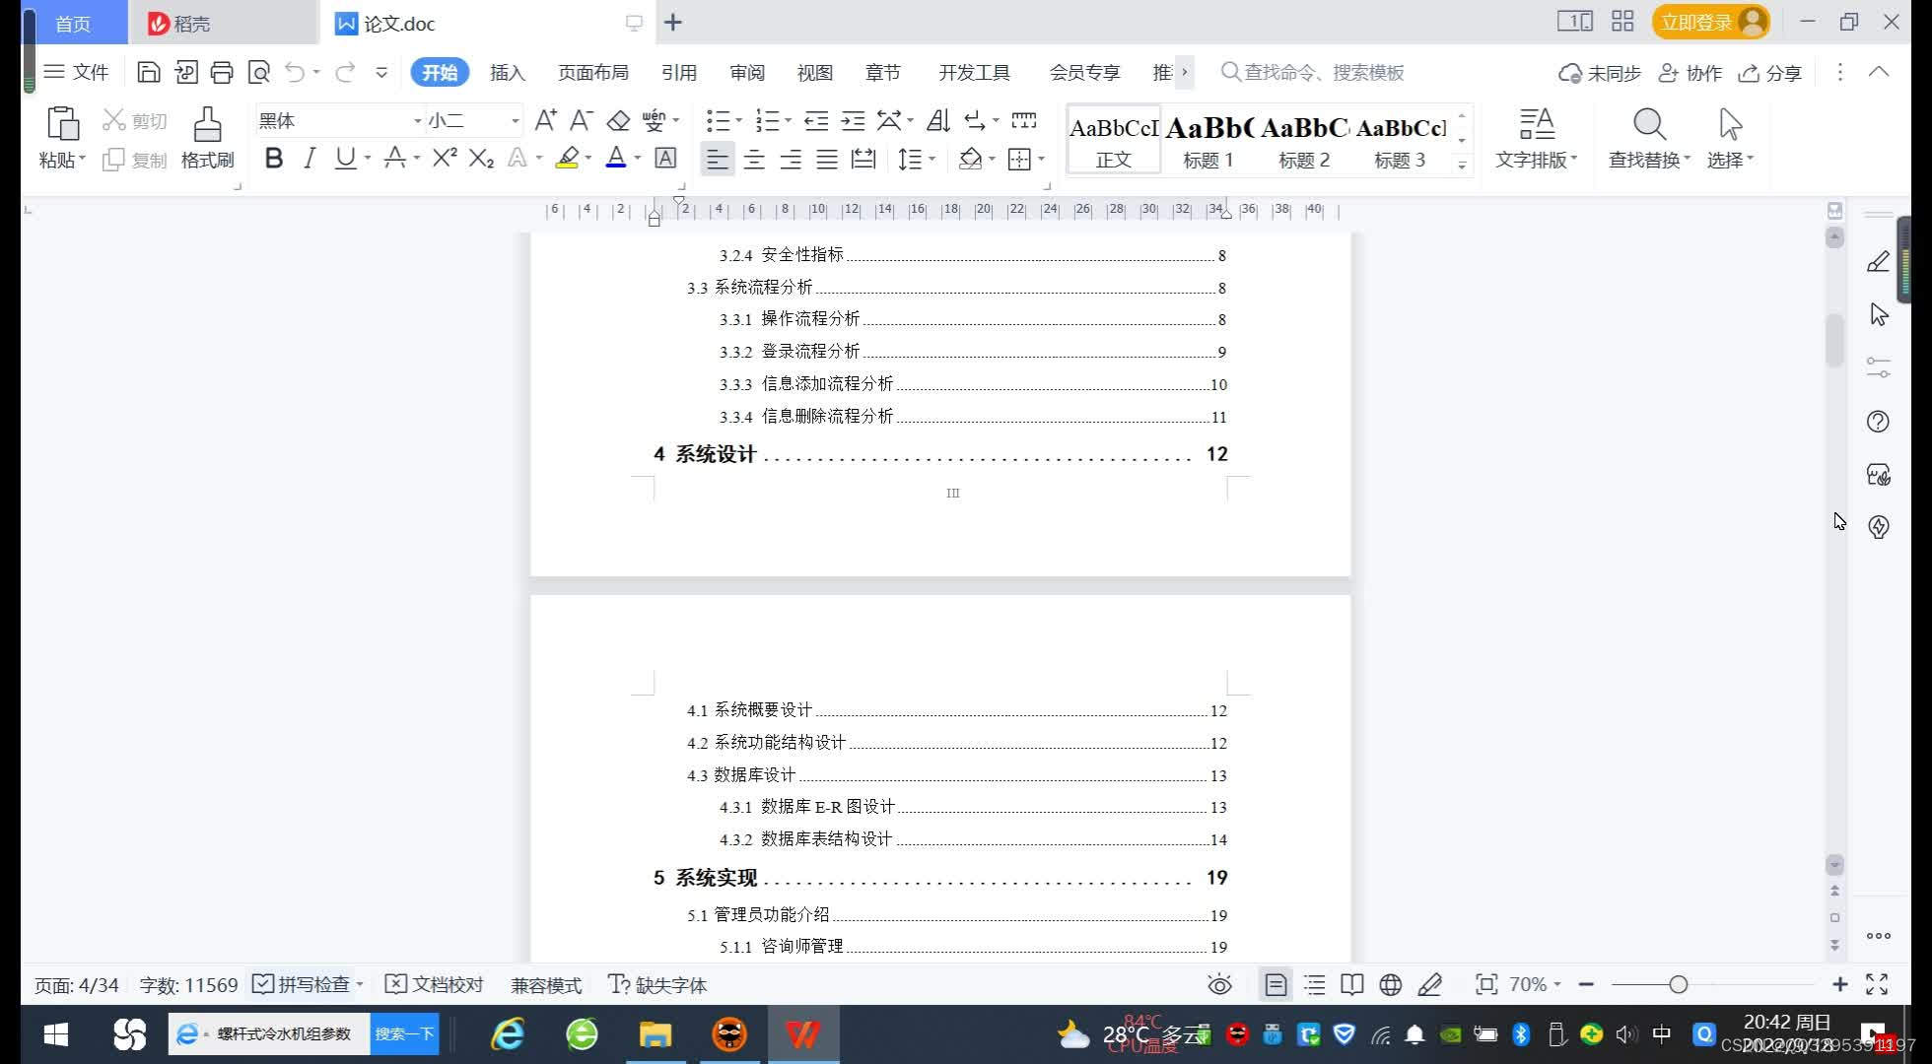Viewport: 1932px width, 1064px height.
Task: Paste clipboard contents
Action: click(62, 138)
